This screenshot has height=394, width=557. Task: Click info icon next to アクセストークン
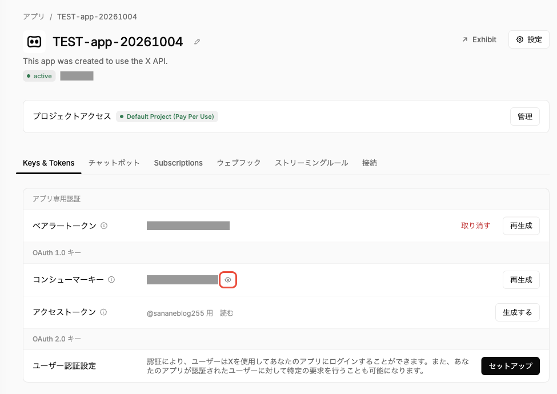(103, 312)
